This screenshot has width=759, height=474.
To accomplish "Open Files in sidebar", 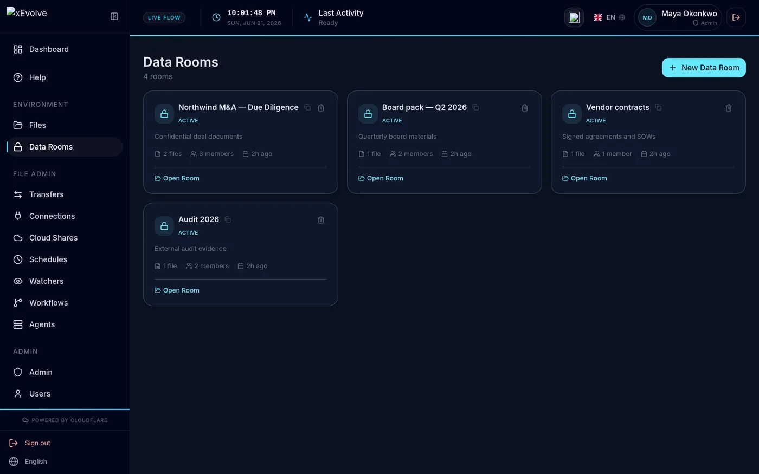I will 65,125.
